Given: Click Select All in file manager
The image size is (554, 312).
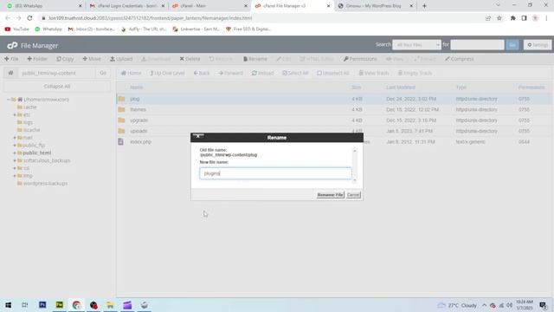Looking at the screenshot, I should 295,73.
